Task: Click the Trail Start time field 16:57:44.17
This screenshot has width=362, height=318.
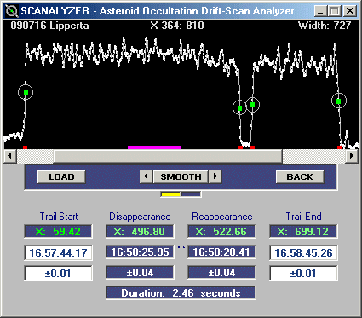Action: [x=58, y=252]
